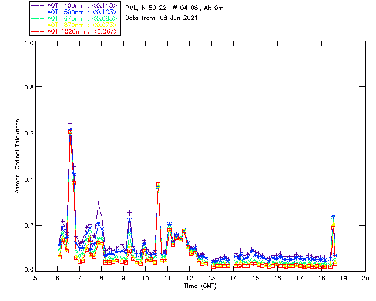The height and width of the screenshot is (301, 376).
Task: Click the x-axis label 11
Action: (167, 278)
